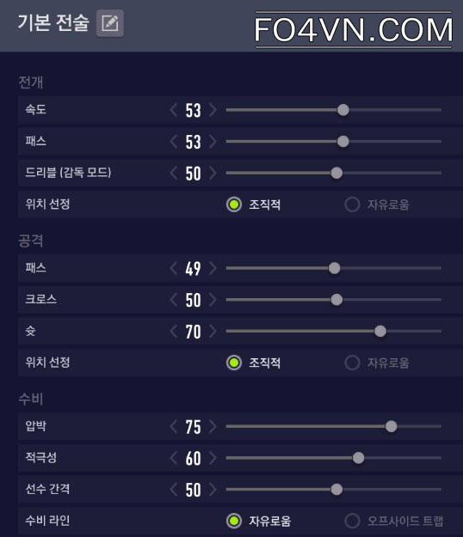Decrease 속도 value with left arrow
463x537 pixels.
pyautogui.click(x=174, y=110)
